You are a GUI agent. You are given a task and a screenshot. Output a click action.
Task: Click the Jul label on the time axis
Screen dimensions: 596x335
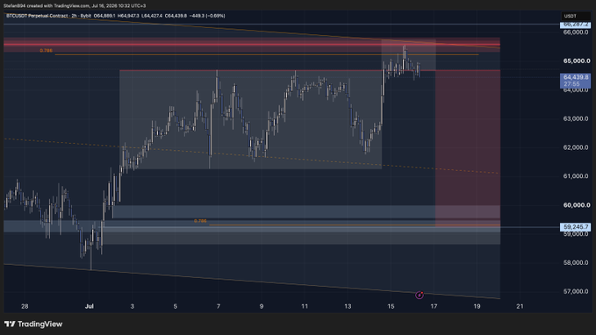coord(90,306)
